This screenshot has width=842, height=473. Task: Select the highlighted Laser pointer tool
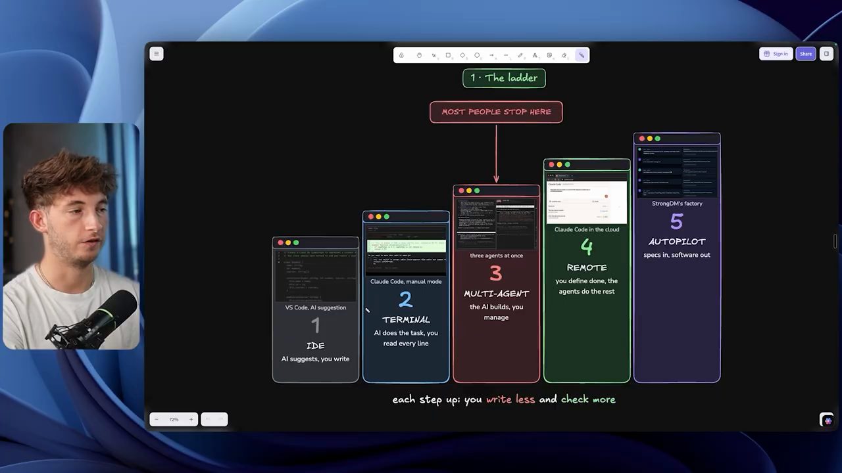(582, 55)
